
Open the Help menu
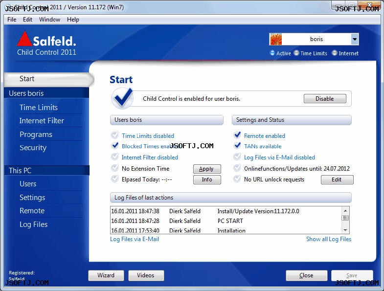tap(73, 20)
